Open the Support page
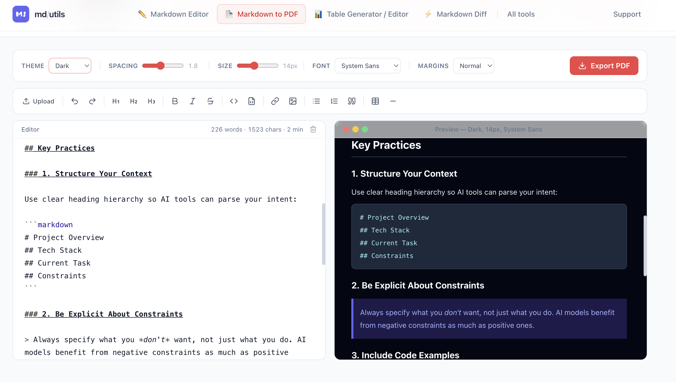Screen dimensions: 676x382 627,14
